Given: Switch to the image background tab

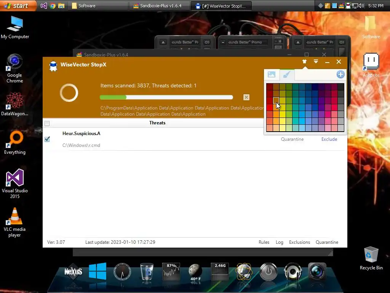Looking at the screenshot, I should 271,74.
